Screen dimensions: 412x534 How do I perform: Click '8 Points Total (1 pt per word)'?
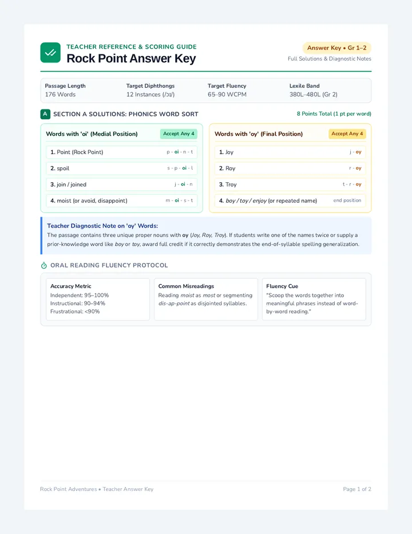[x=334, y=114]
